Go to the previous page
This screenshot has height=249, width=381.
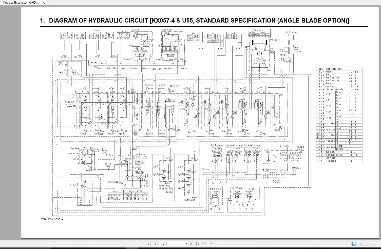coord(155,244)
